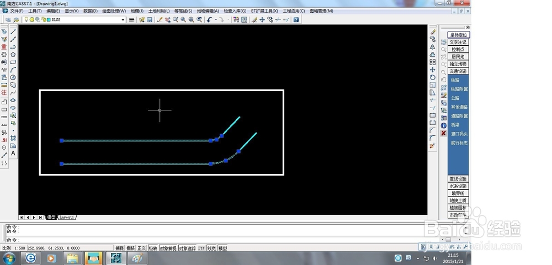Viewport: 552px width, 265px height.
Task: Click the Move tool on the right toolbar
Action: pyautogui.click(x=433, y=70)
